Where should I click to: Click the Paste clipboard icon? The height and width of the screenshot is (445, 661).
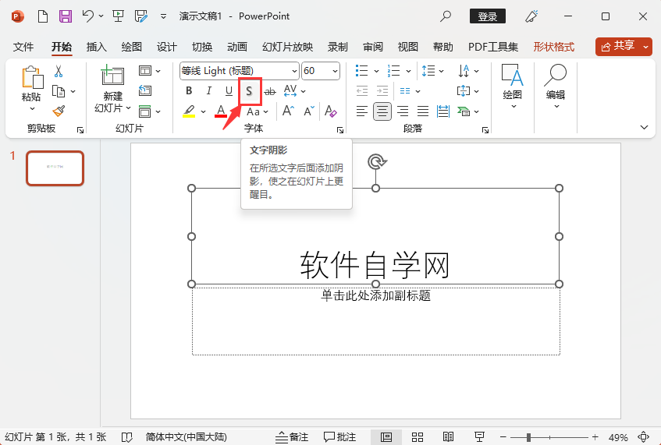(32, 77)
